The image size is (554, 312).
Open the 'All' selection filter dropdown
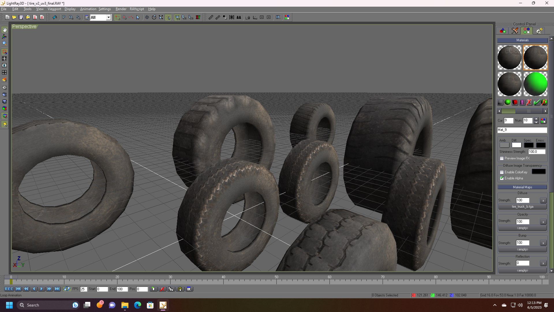[x=108, y=17]
